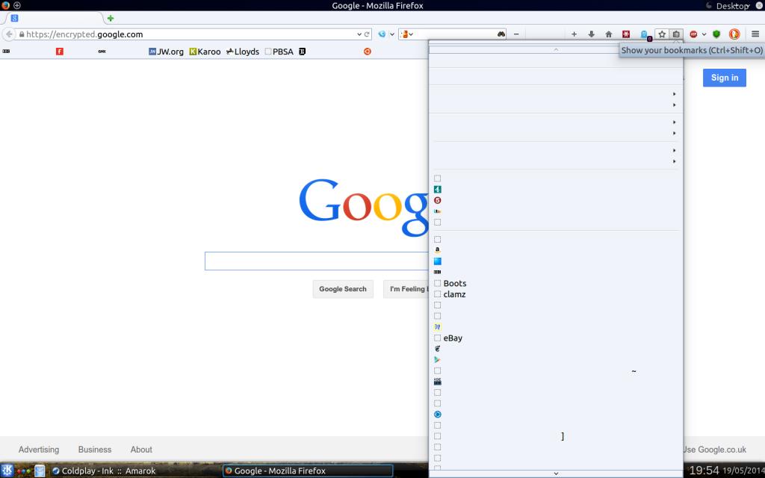Click the Advertising footer link

click(39, 450)
